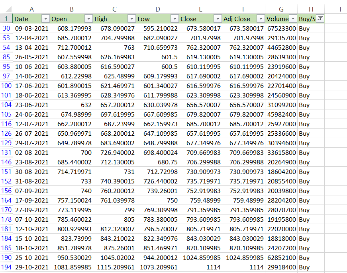Click the Close value 1024.859985 cell
The image size is (347, 273).
(201, 257)
